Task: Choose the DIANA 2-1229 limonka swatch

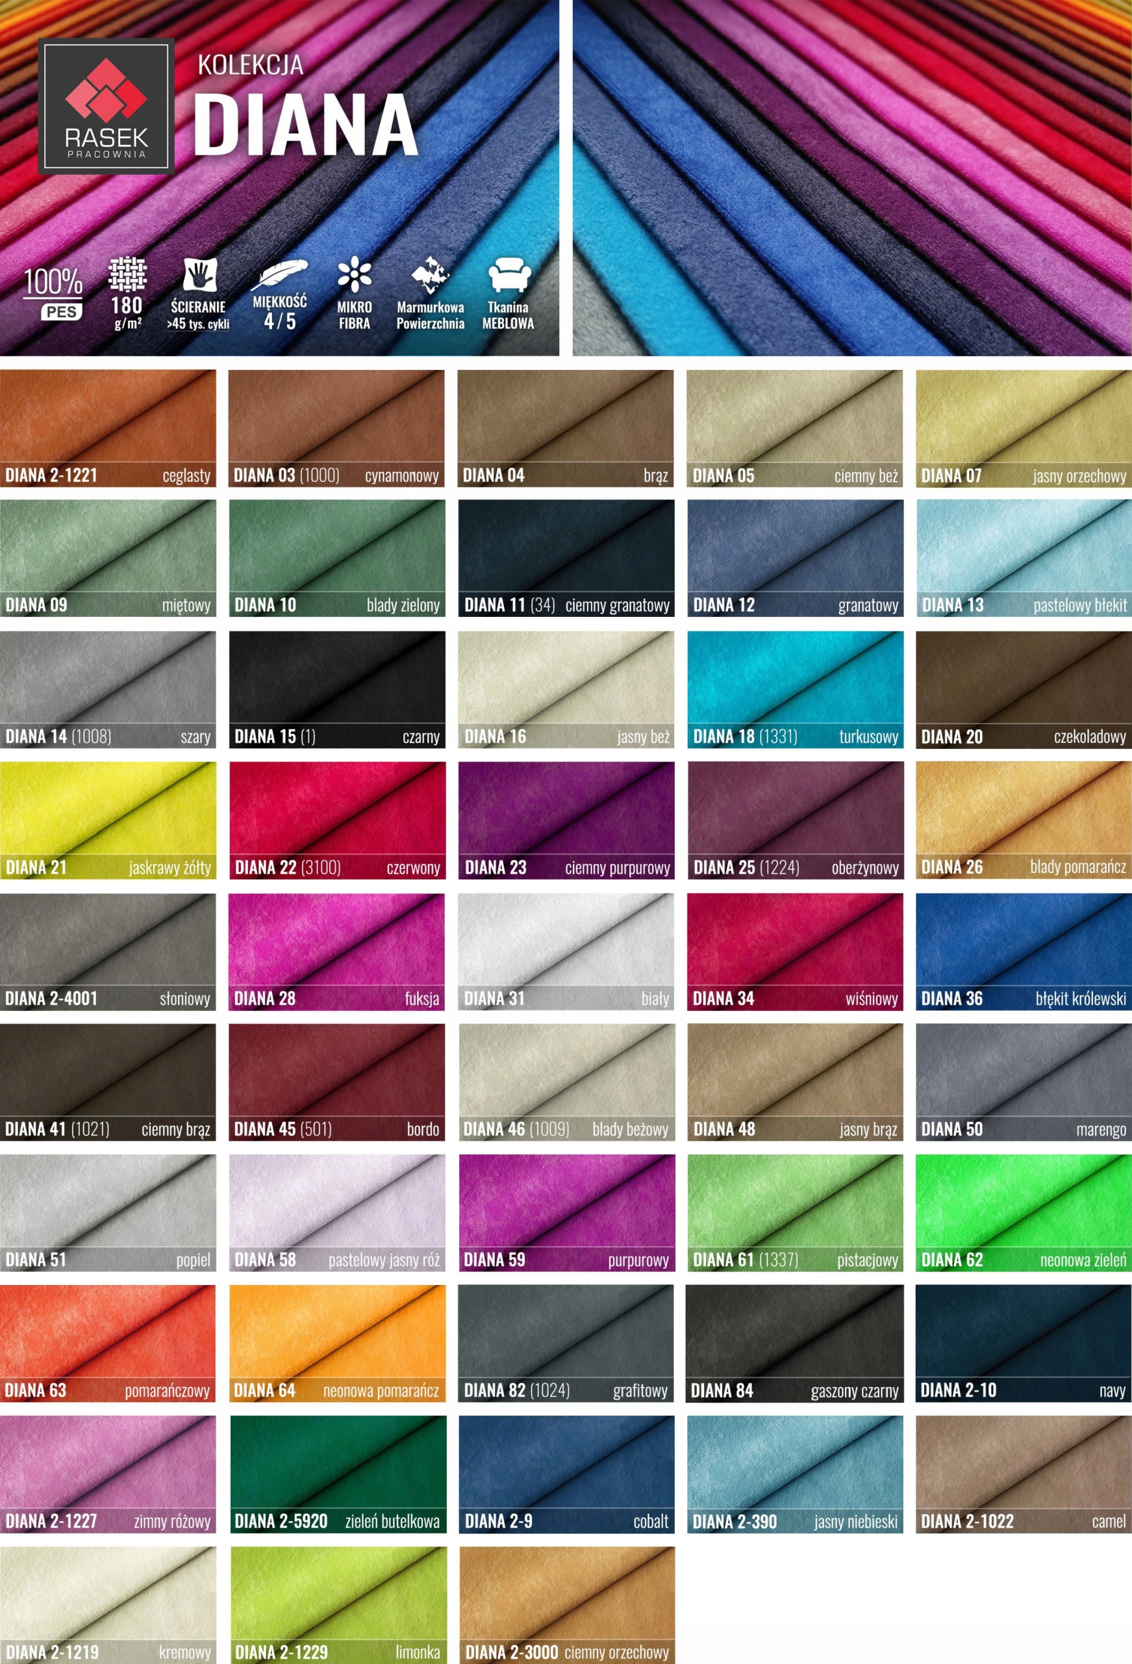Action: pos(338,1605)
